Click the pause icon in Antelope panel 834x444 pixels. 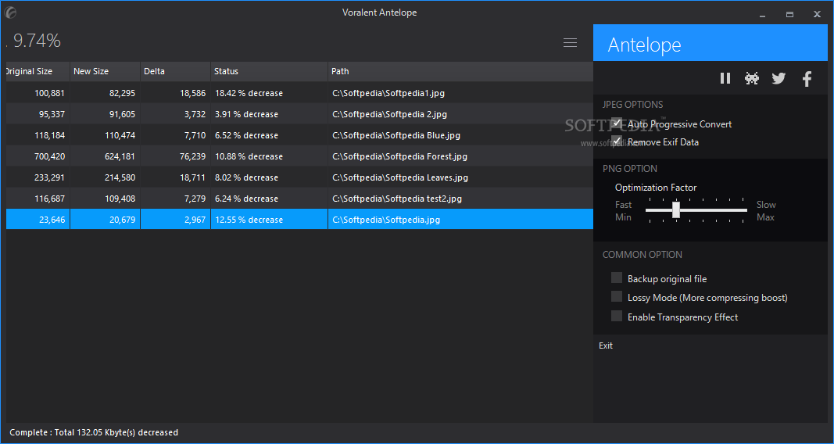[x=725, y=78]
